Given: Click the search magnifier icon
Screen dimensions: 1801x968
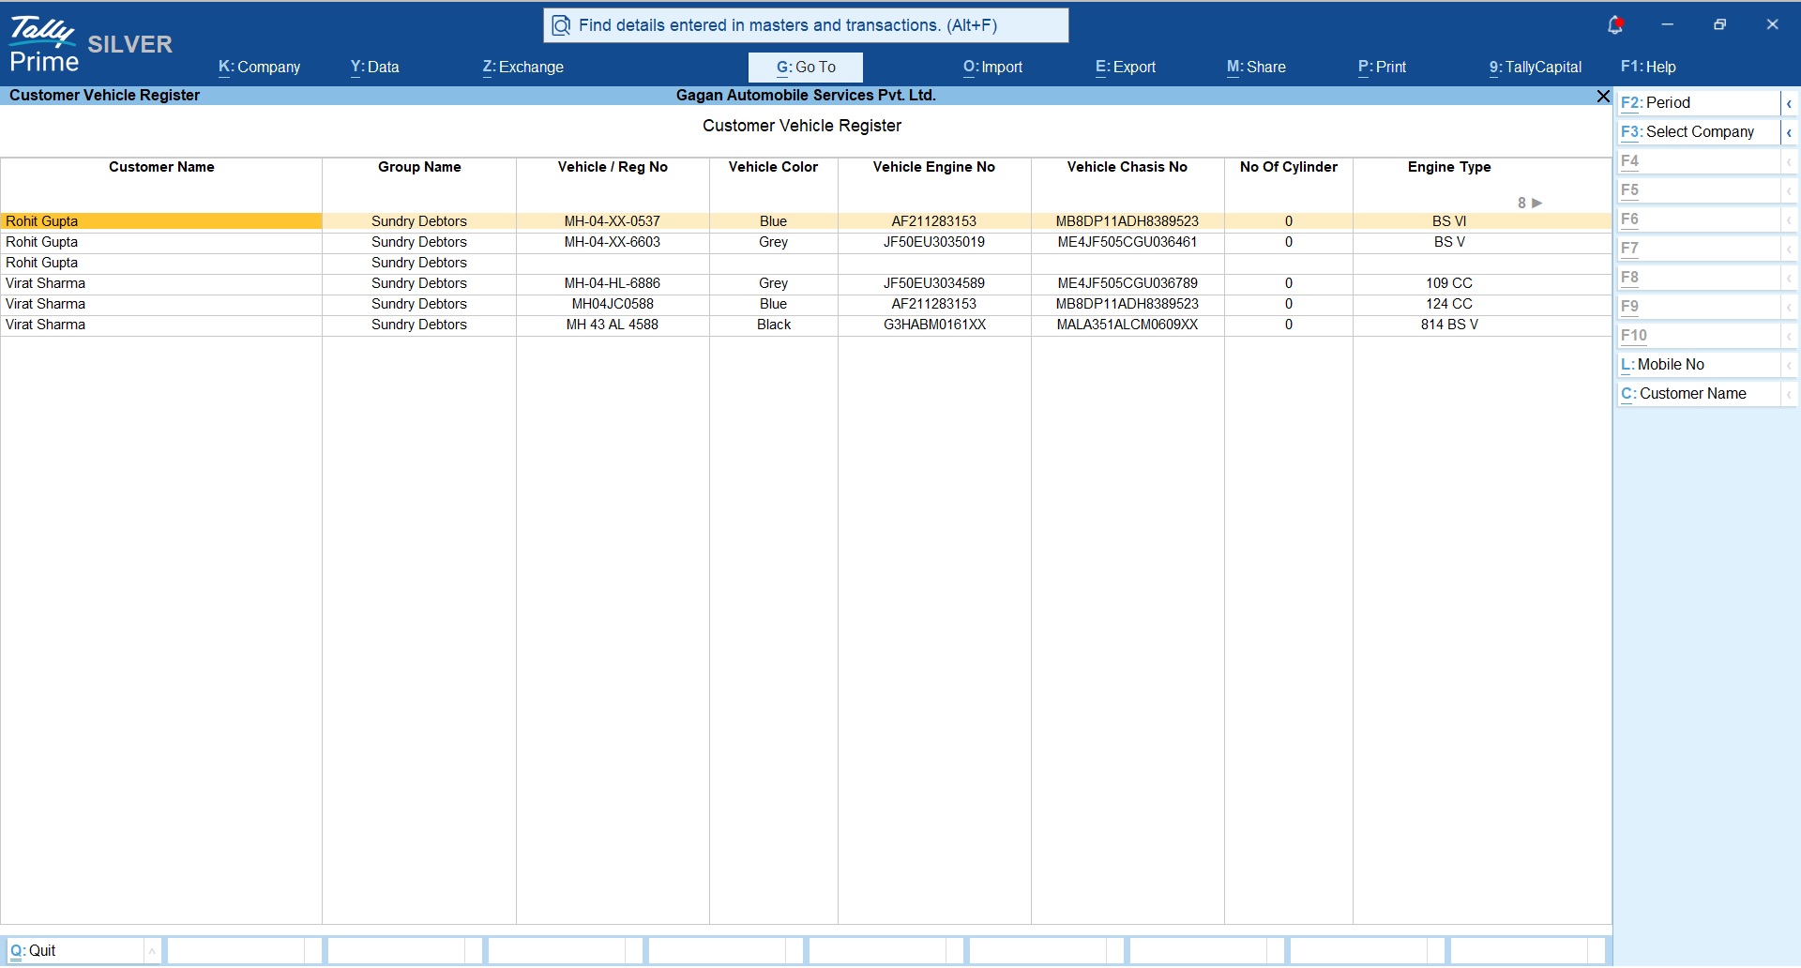Looking at the screenshot, I should tap(561, 25).
